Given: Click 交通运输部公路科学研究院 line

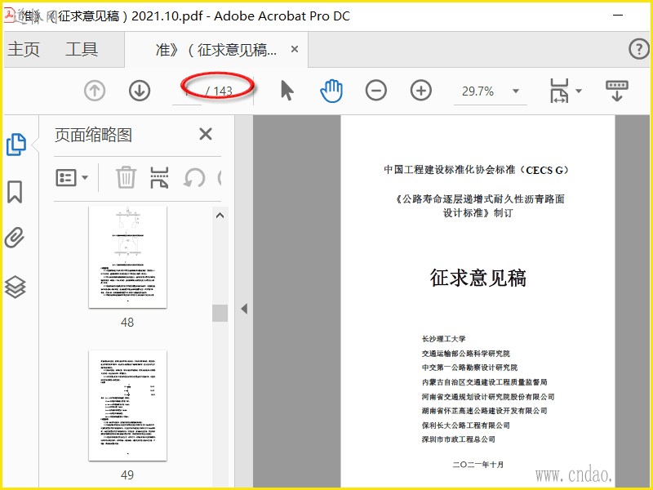Looking at the screenshot, I should pos(465,354).
